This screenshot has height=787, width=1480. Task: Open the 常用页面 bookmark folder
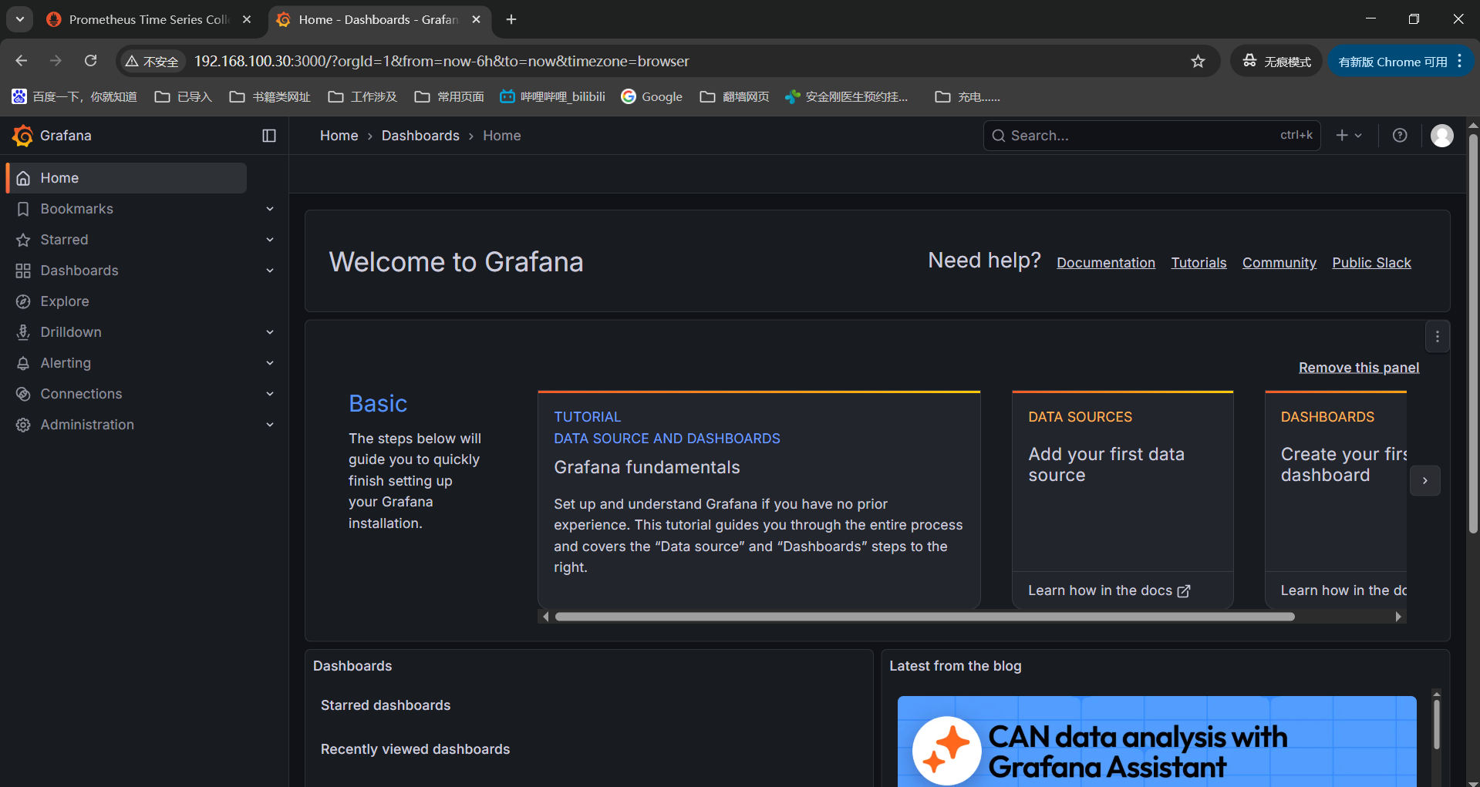(x=449, y=96)
